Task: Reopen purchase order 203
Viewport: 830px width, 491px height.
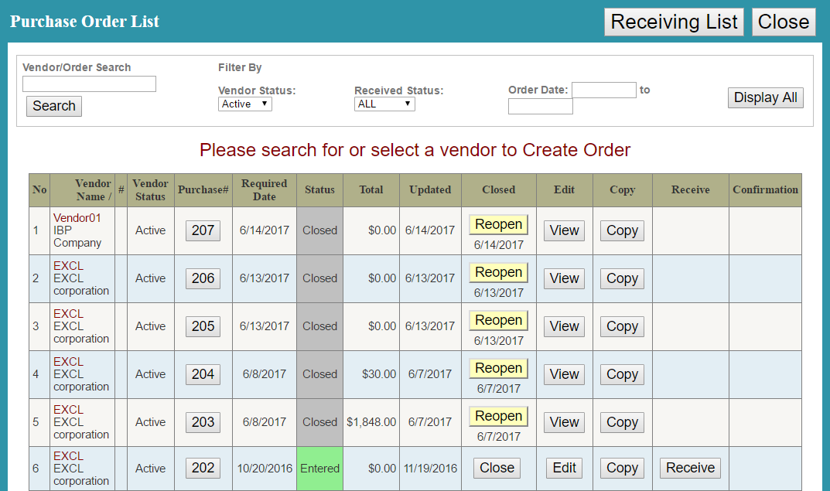Action: pos(498,416)
